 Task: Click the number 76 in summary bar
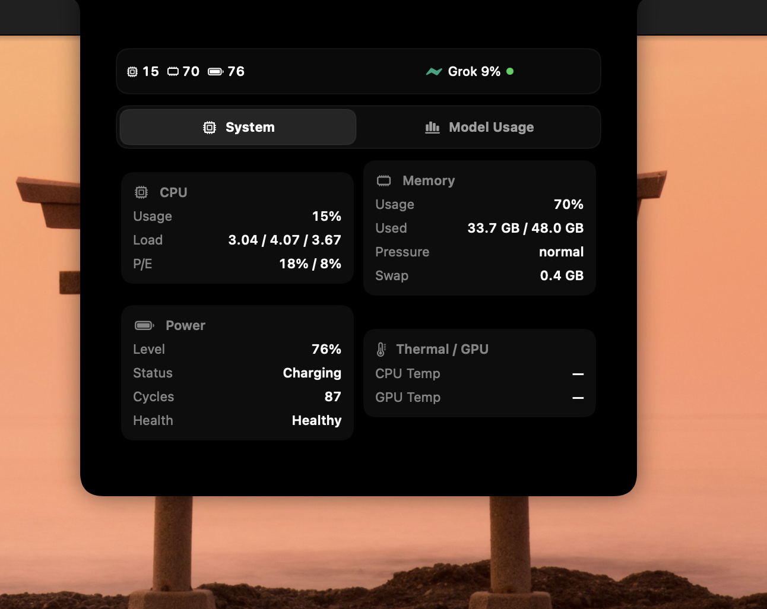point(236,71)
